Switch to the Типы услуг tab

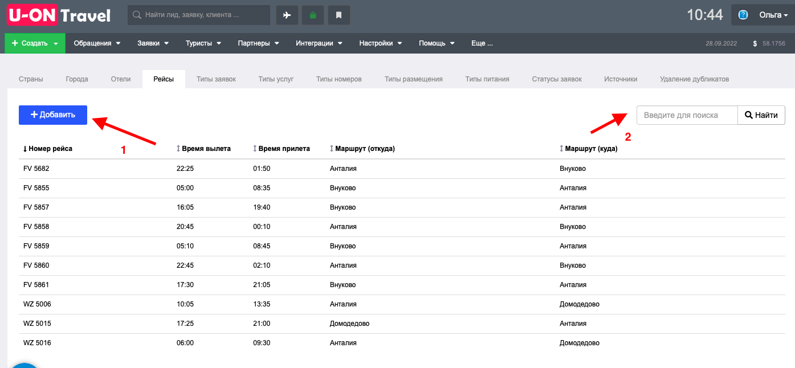pos(276,79)
